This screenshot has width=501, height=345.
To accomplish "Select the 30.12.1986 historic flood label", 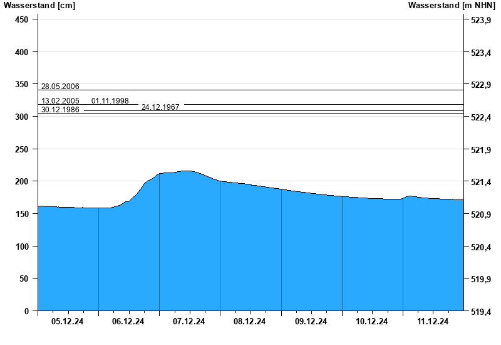I will [60, 110].
